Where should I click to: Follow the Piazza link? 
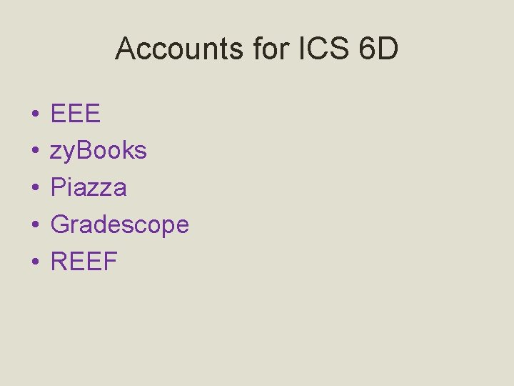[89, 187]
